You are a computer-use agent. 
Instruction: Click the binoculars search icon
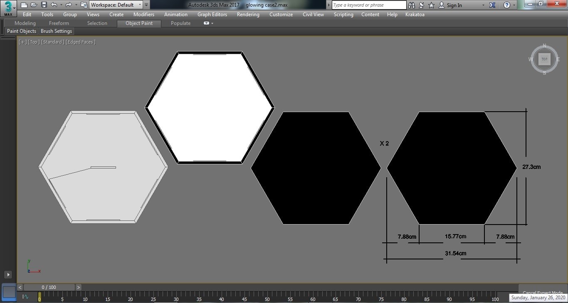coord(412,5)
